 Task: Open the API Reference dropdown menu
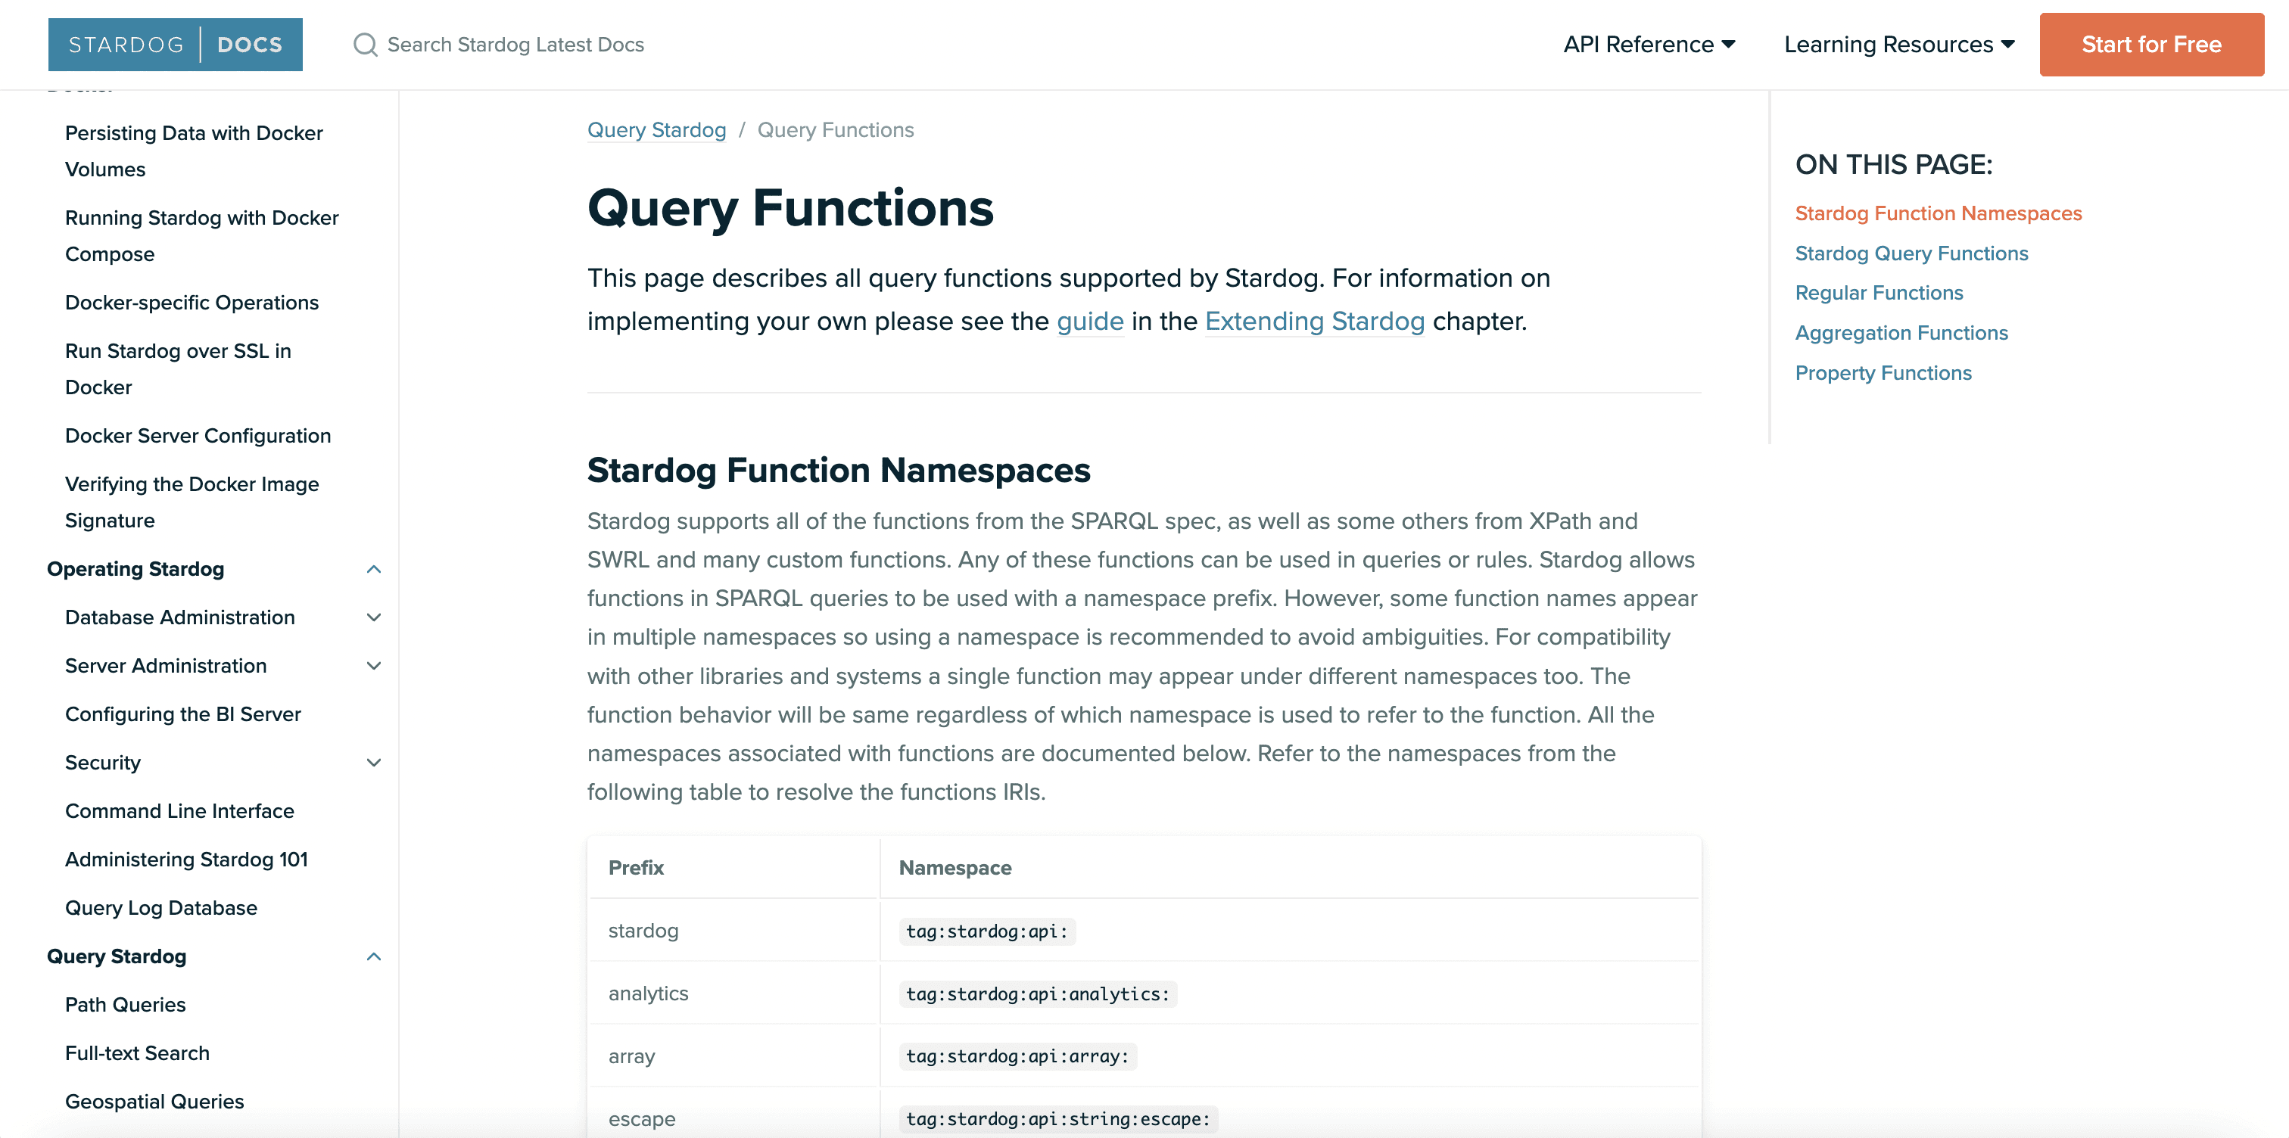coord(1649,45)
